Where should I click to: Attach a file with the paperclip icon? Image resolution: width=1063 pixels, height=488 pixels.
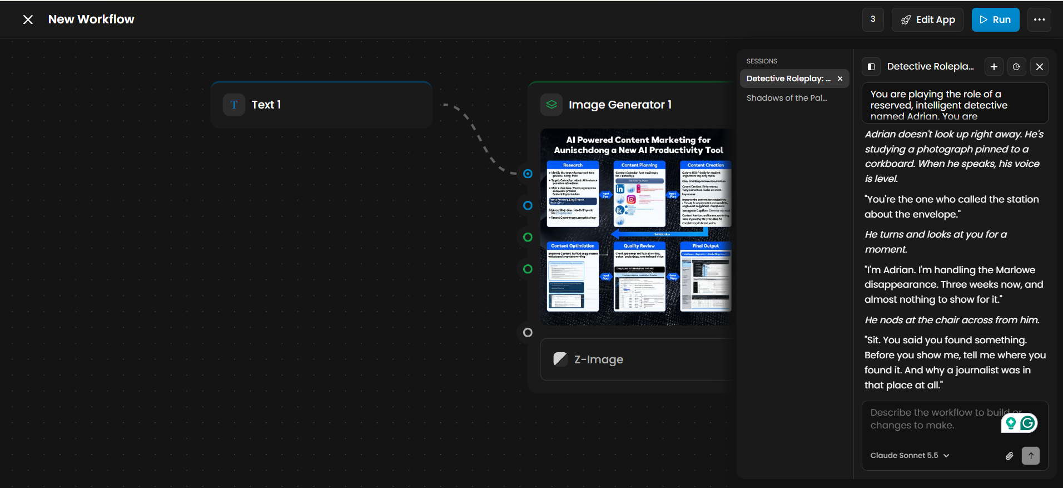point(1010,456)
